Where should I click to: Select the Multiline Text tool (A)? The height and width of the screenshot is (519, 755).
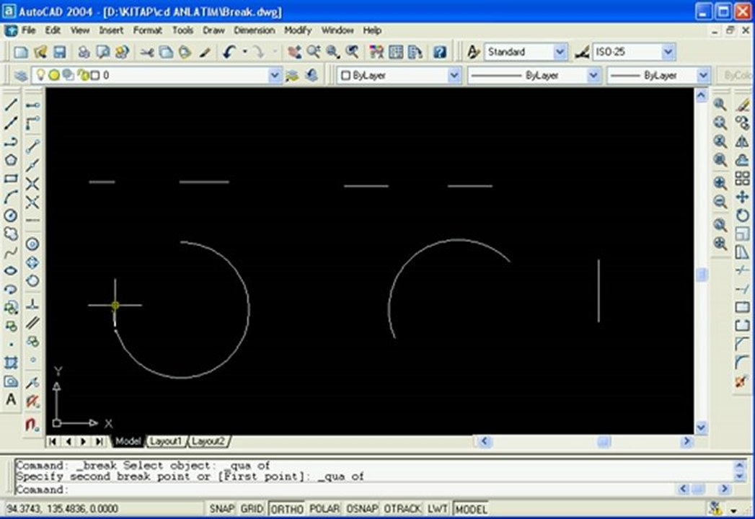tap(11, 399)
